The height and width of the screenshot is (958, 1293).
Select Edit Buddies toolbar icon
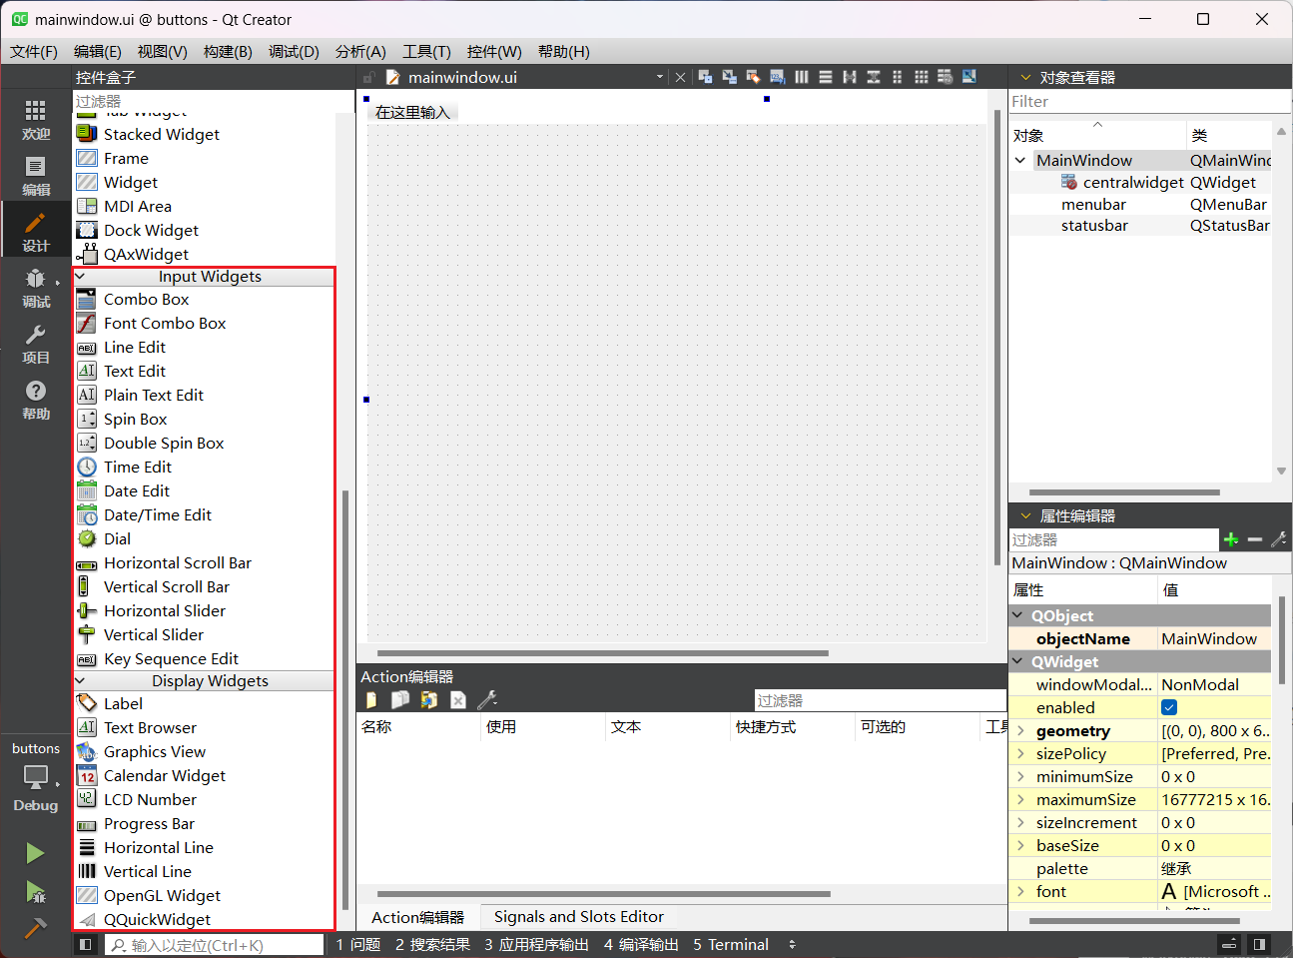point(753,77)
